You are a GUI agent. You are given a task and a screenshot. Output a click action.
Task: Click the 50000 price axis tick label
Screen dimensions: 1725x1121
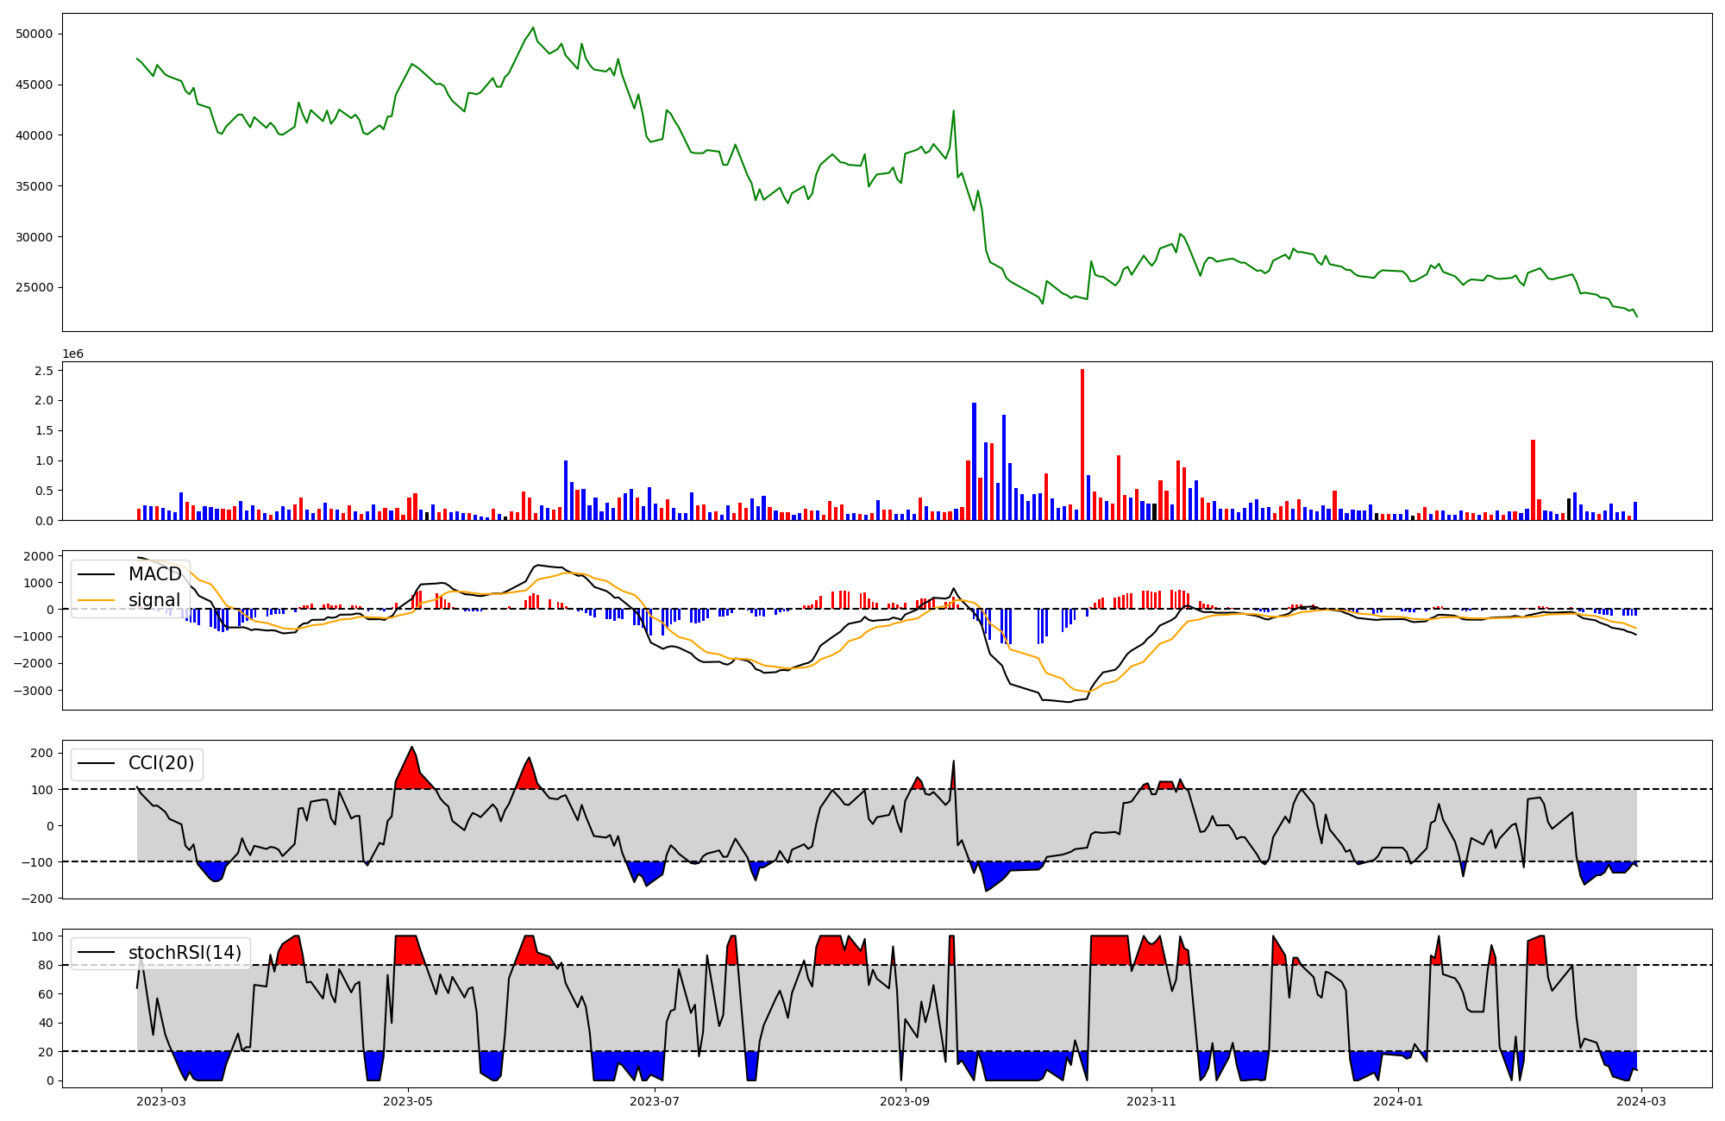pyautogui.click(x=34, y=34)
